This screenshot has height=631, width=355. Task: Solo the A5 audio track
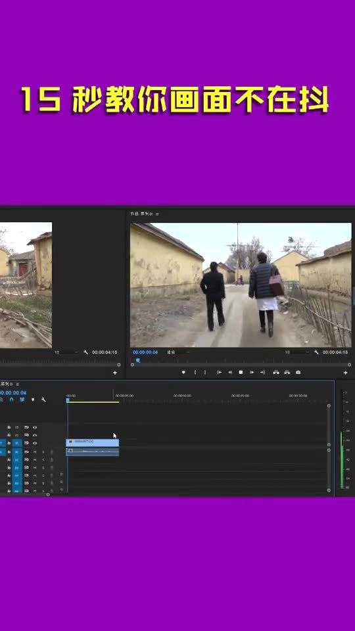[x=43, y=483]
